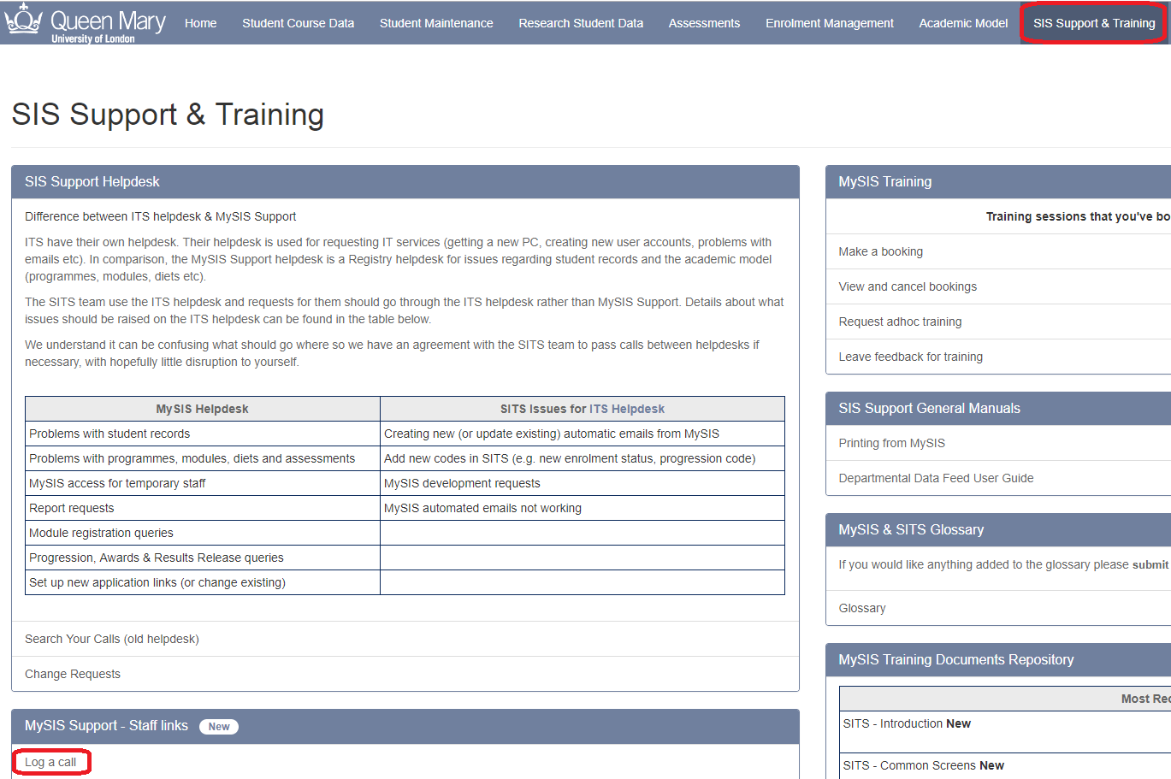Click 'MySIS access for temporary staff' cell
This screenshot has width=1171, height=779.
coord(203,483)
